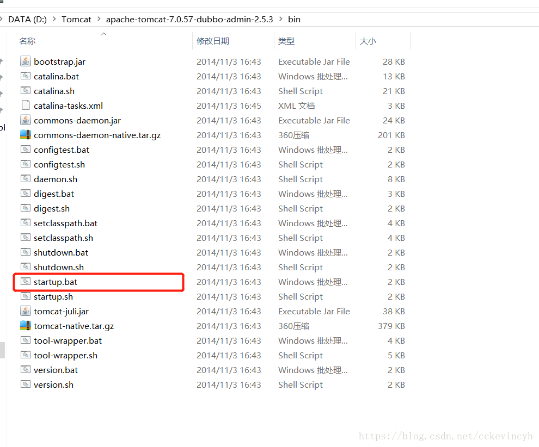Viewport: 539px width, 447px height.
Task: Select the catalina.sh file name
Action: click(54, 91)
